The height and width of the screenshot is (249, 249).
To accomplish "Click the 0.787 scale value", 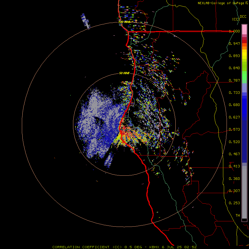I will point(234,80).
